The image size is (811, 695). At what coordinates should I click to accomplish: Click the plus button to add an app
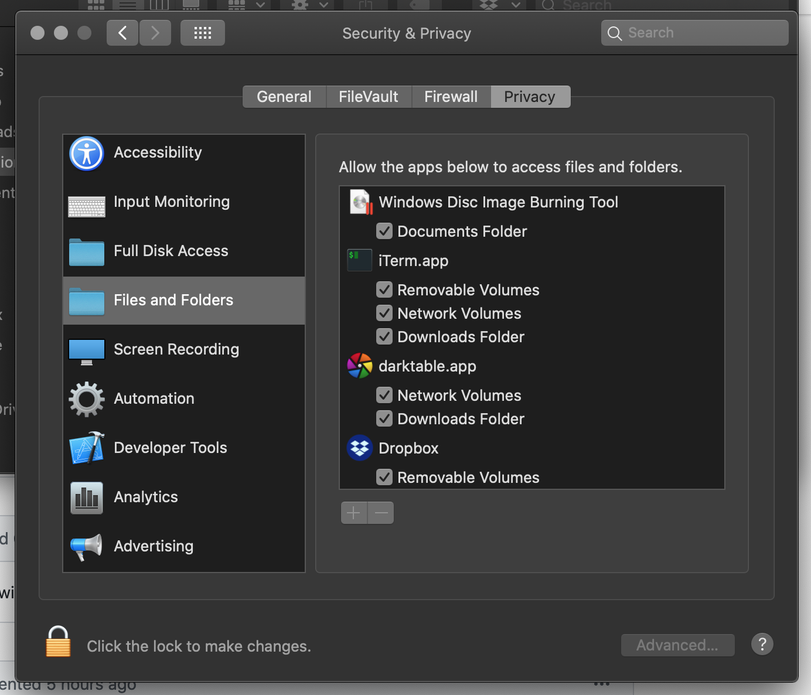coord(354,513)
